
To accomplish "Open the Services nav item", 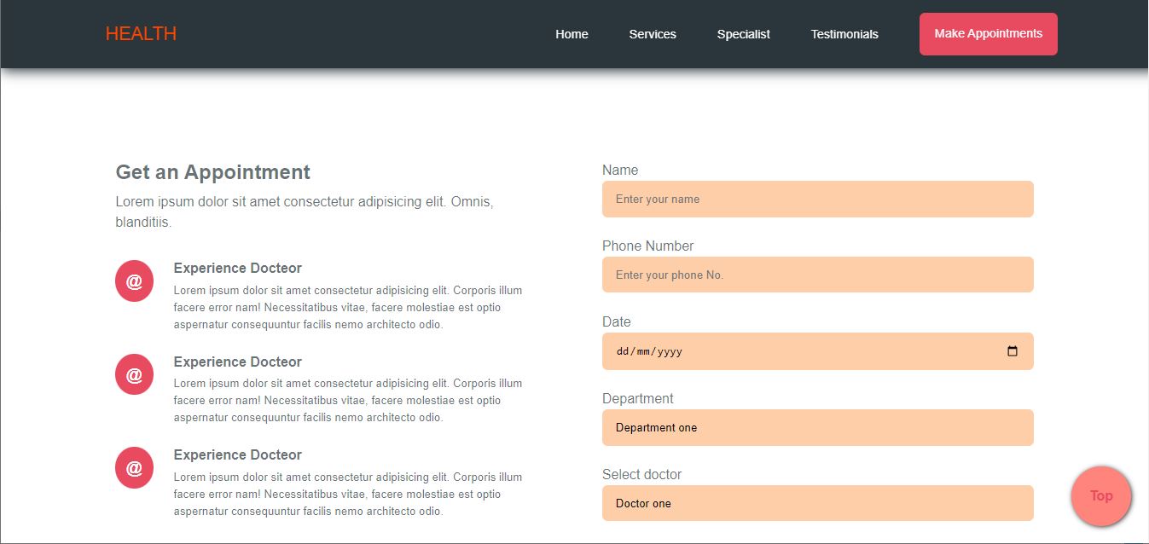I will pyautogui.click(x=653, y=34).
